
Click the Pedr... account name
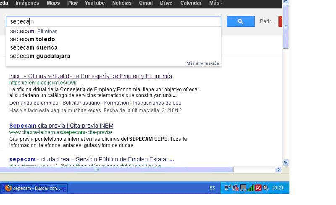[x=268, y=21]
